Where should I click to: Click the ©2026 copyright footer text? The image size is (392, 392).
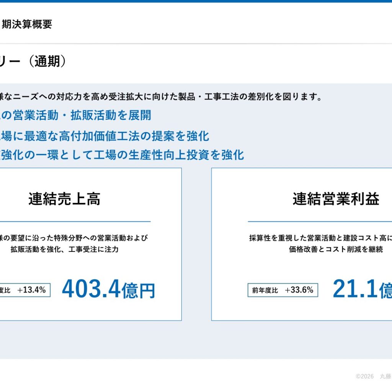(x=373, y=376)
